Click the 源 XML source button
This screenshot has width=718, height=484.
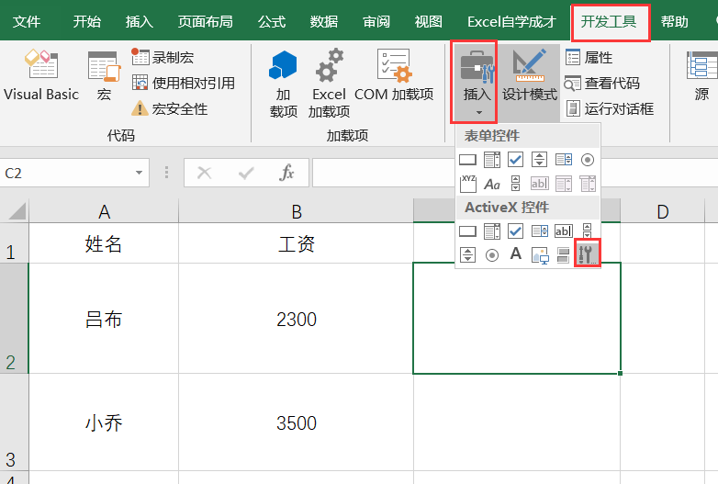(x=701, y=75)
